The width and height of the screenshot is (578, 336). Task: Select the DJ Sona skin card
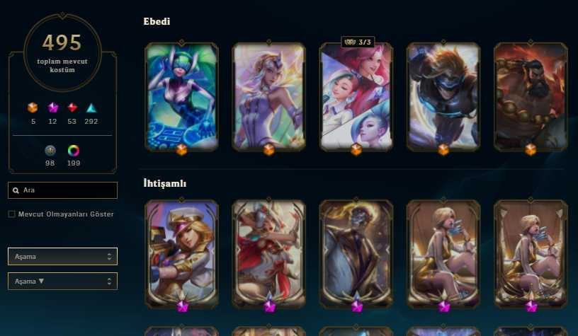click(182, 97)
